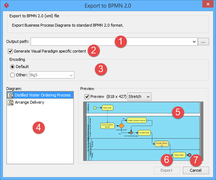Image resolution: width=216 pixels, height=180 pixels.
Task: Toggle the Preview checkbox
Action: pos(87,96)
